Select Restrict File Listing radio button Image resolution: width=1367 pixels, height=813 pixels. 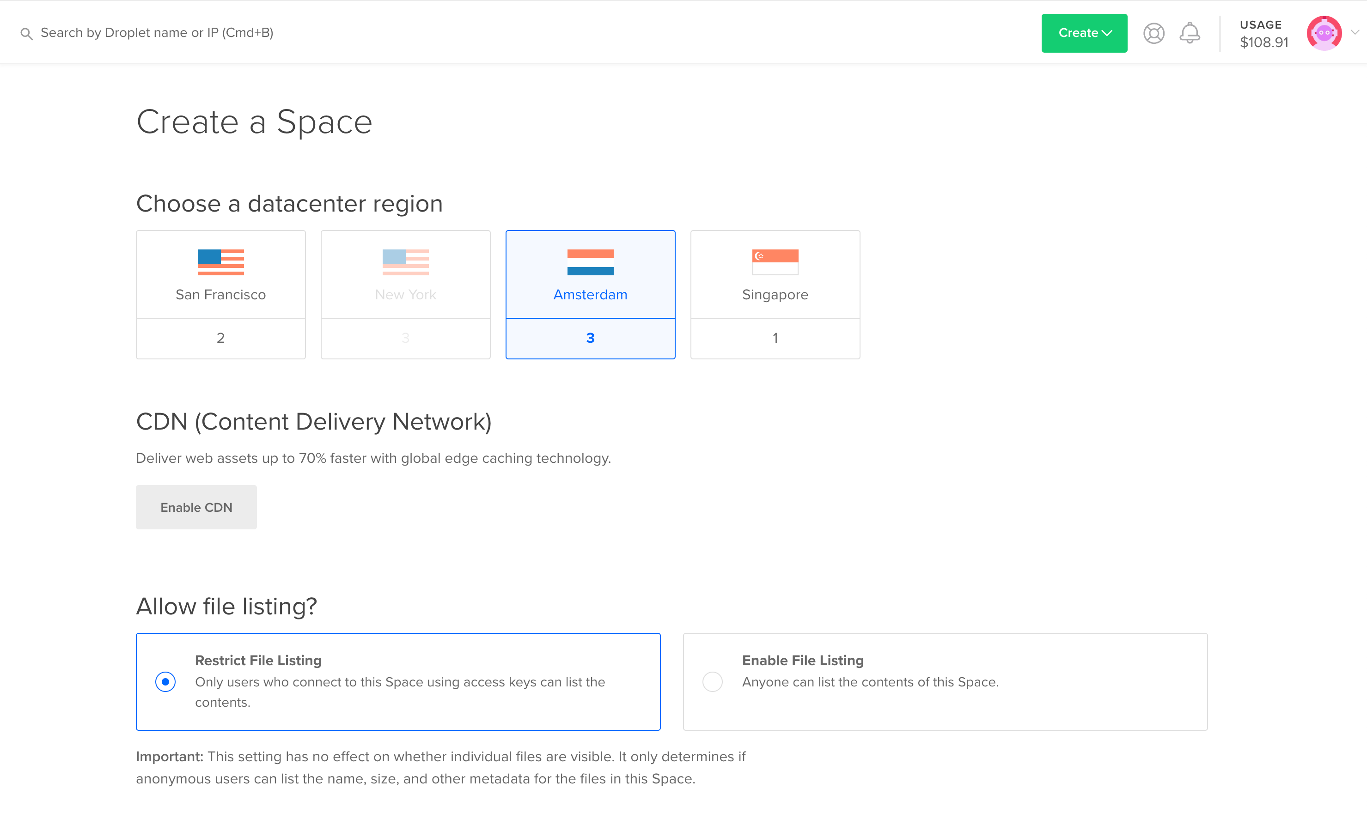coord(165,682)
